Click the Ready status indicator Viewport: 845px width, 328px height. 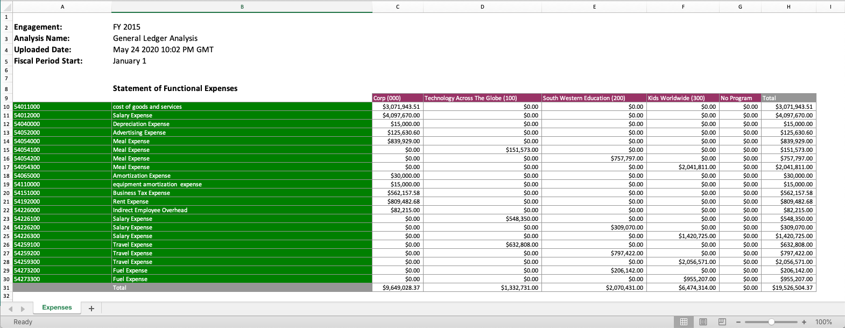23,322
